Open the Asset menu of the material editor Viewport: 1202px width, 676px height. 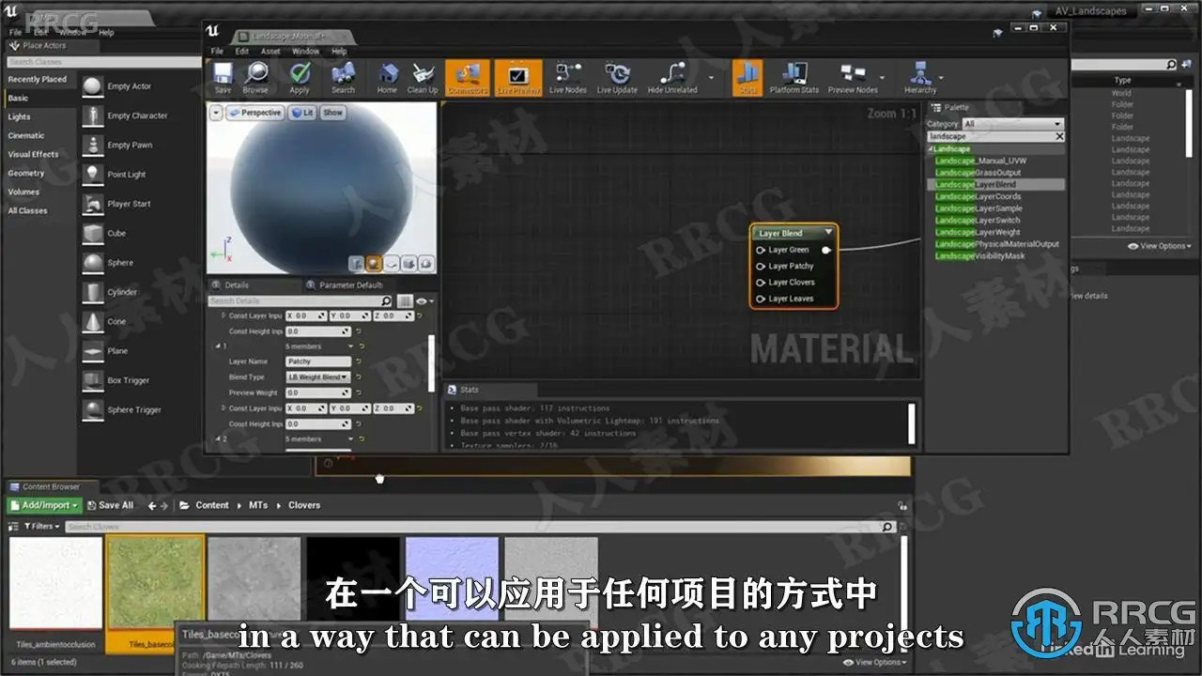coord(270,51)
